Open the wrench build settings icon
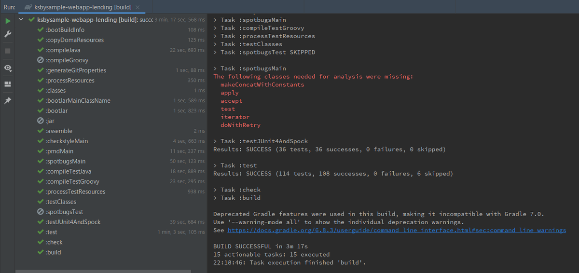The image size is (579, 273). (8, 34)
